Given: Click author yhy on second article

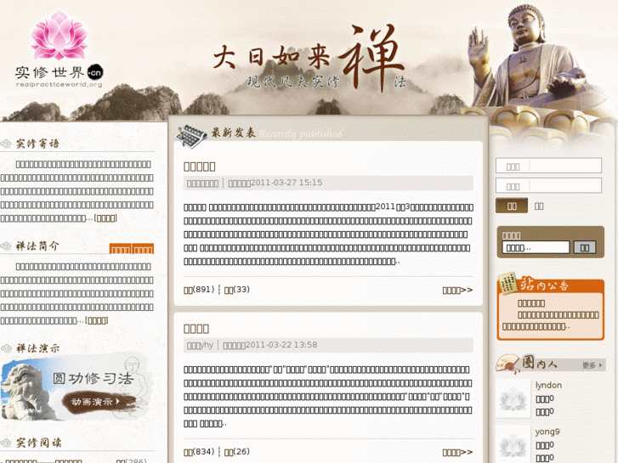Looking at the screenshot, I should coord(201,346).
